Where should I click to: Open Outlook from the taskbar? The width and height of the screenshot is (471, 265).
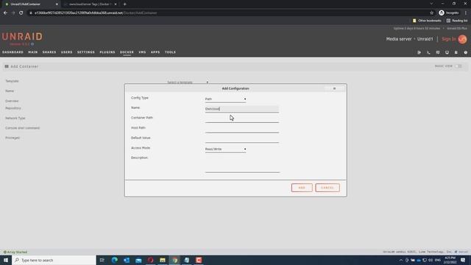(127, 260)
